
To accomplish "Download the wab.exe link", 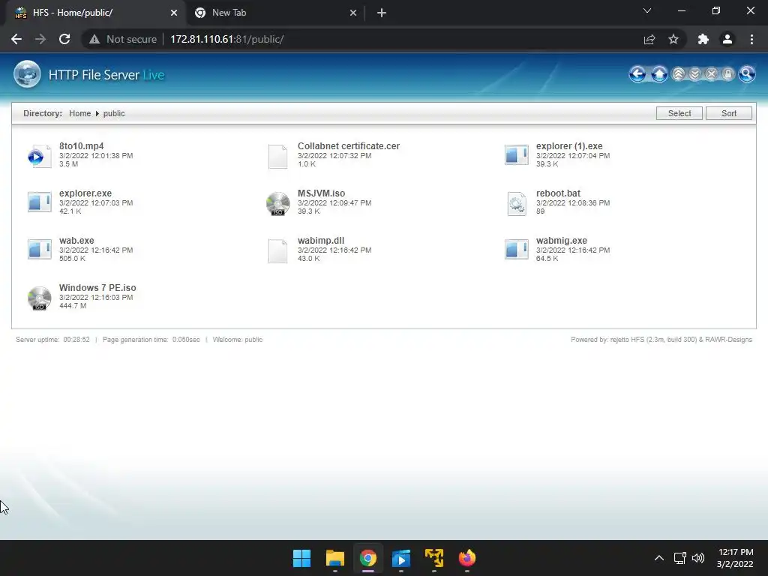I will (76, 241).
